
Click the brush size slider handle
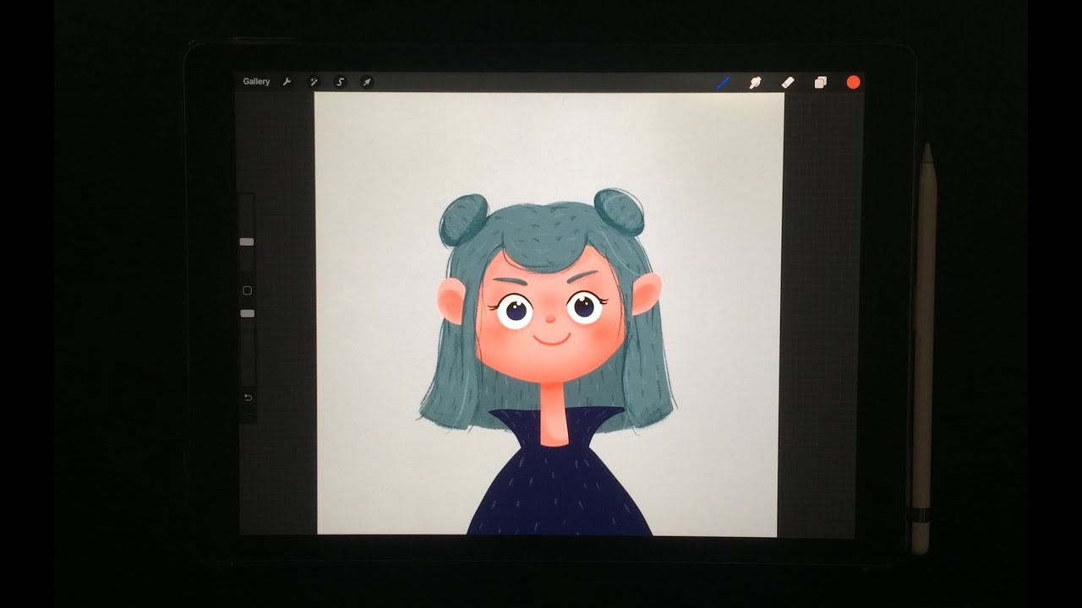click(x=247, y=242)
